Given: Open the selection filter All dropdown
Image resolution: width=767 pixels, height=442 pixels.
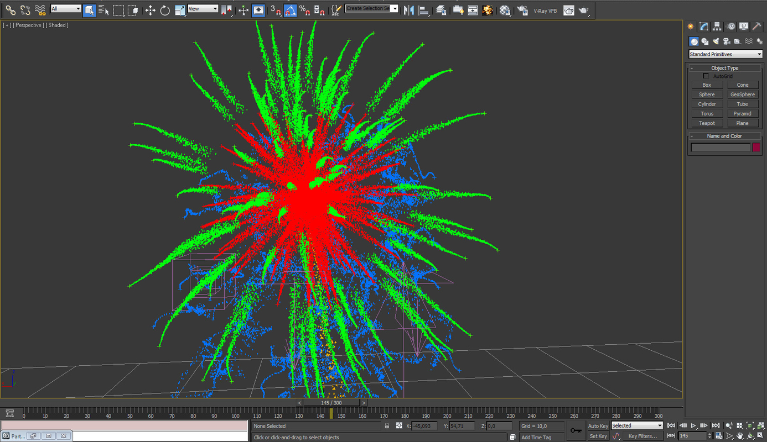Looking at the screenshot, I should click(65, 9).
